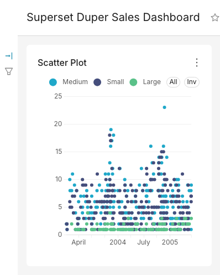This screenshot has width=220, height=275.
Task: Select the highest Medium point near 23
Action: (x=165, y=107)
